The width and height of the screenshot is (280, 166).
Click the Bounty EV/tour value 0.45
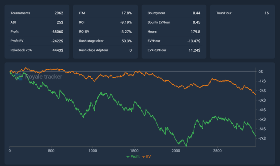tap(196, 22)
